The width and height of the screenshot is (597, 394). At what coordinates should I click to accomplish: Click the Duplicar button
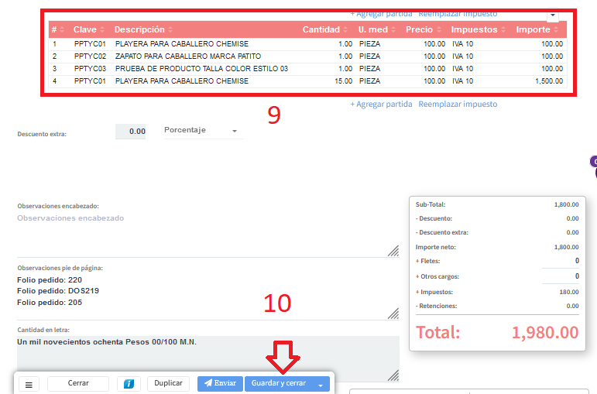[168, 384]
